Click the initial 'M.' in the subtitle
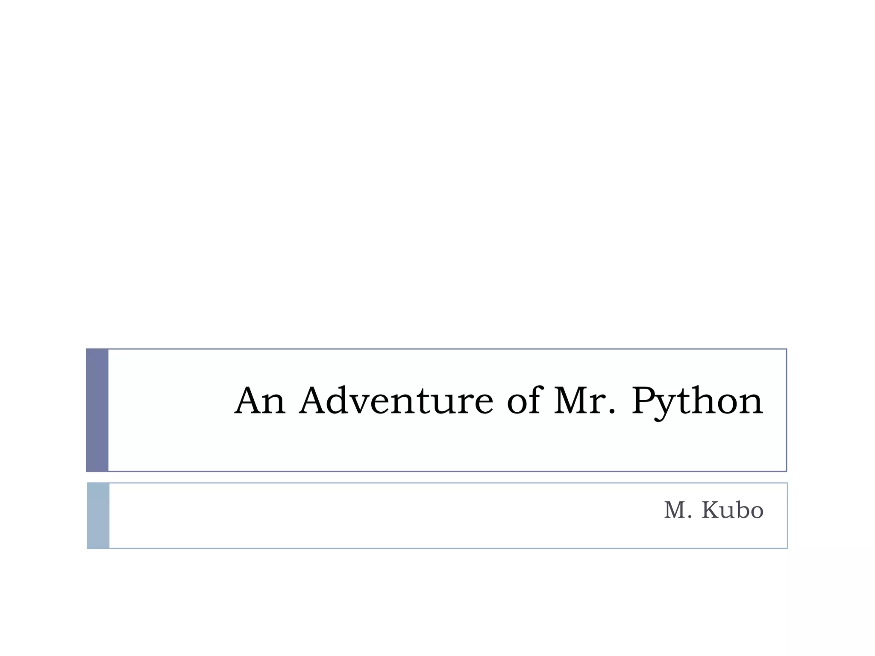 pos(678,510)
